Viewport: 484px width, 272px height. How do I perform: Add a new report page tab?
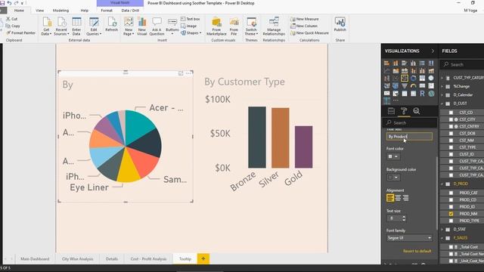pyautogui.click(x=203, y=258)
